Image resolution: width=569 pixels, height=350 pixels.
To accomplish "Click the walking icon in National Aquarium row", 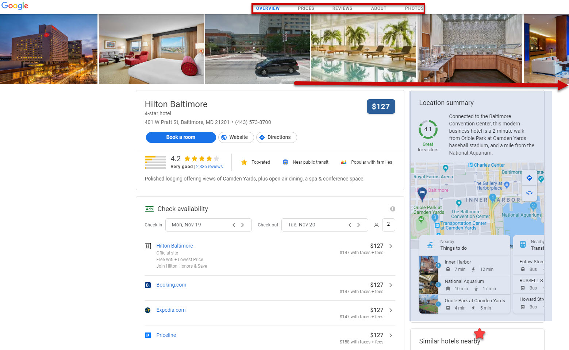I will [x=476, y=289].
